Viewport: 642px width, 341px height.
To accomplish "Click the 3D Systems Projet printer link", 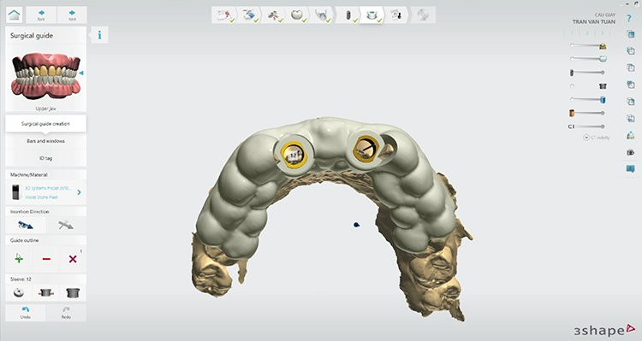I will 47,188.
